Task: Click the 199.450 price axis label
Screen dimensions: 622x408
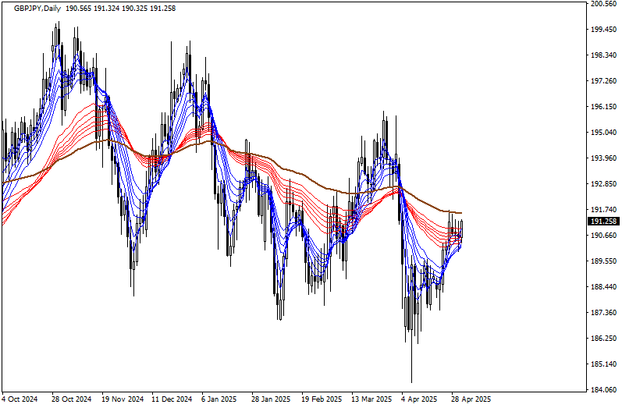Action: coord(603,30)
